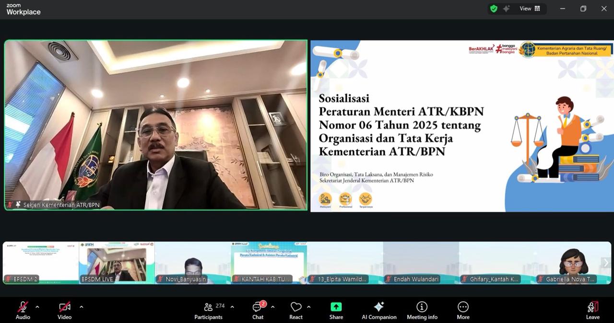Expand the Audio options chevron

tap(37, 307)
